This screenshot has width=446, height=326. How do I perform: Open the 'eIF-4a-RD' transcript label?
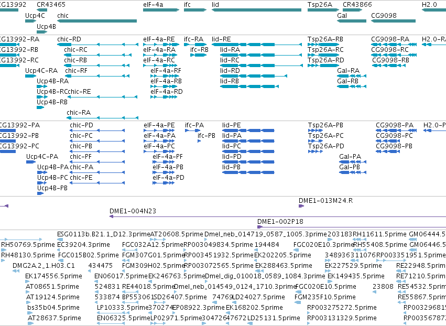pos(167,91)
